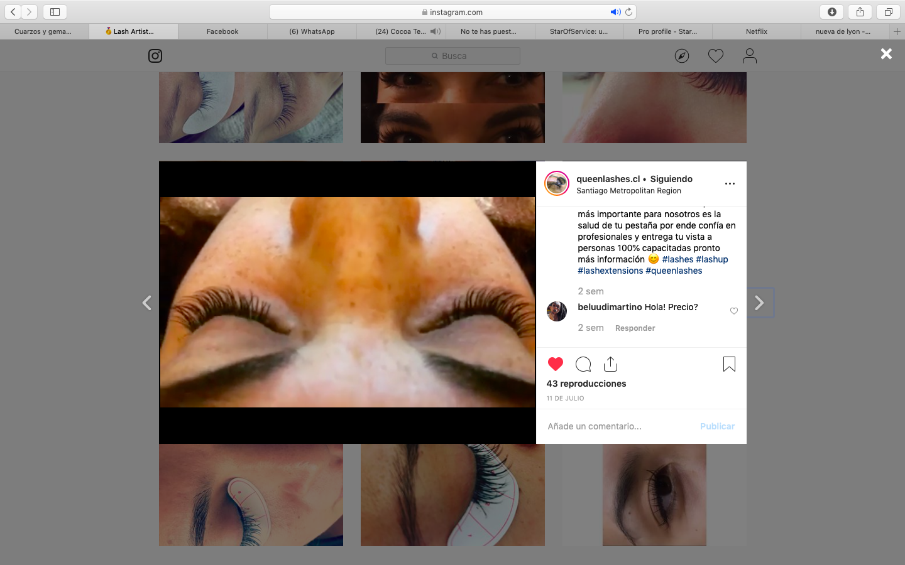The image size is (905, 565).
Task: Open activity heart in Instagram header
Action: (716, 56)
